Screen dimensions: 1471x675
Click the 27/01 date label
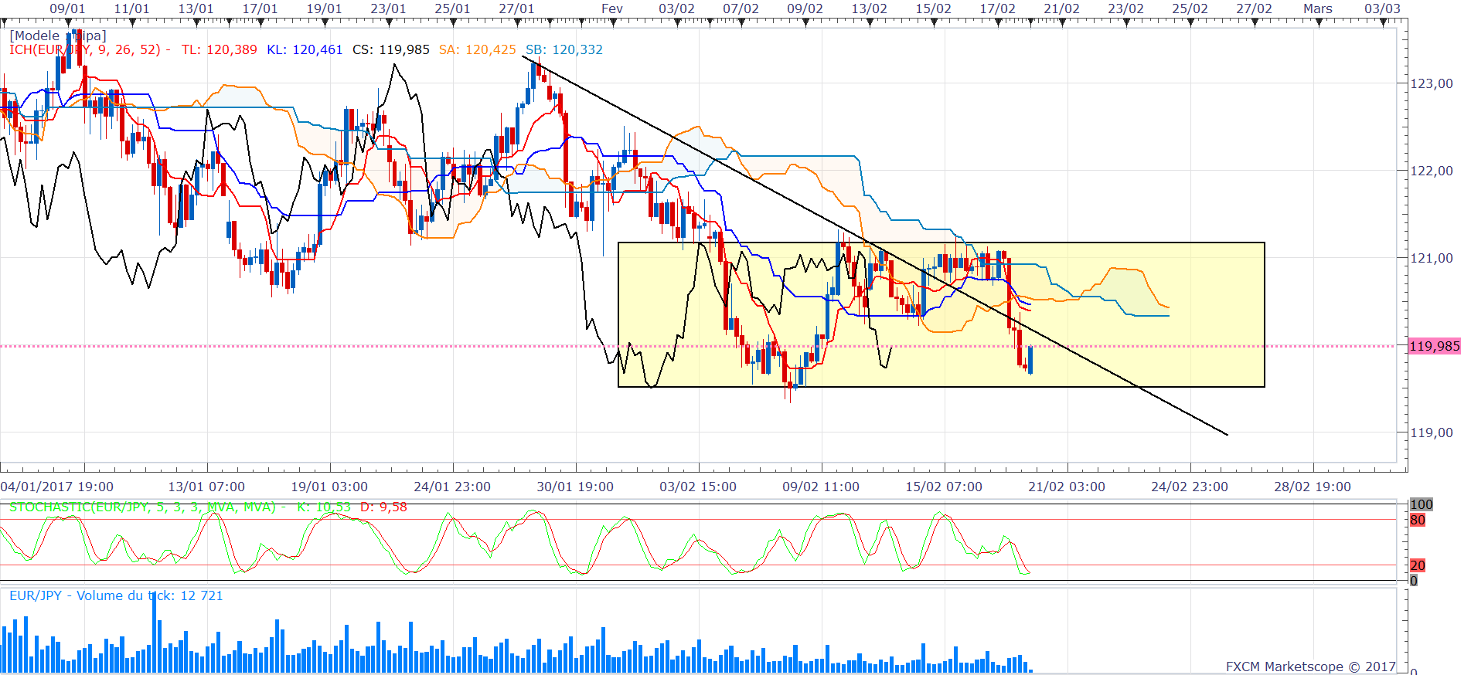click(x=516, y=8)
